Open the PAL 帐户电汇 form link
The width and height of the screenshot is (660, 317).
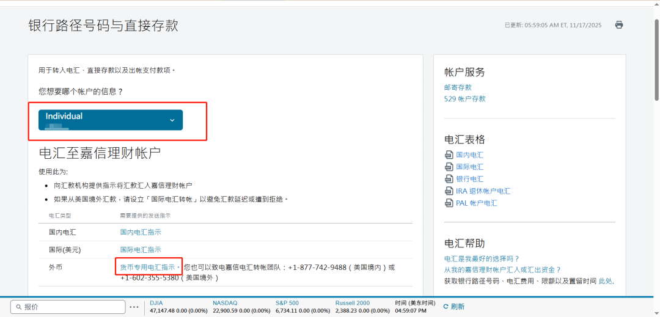477,203
